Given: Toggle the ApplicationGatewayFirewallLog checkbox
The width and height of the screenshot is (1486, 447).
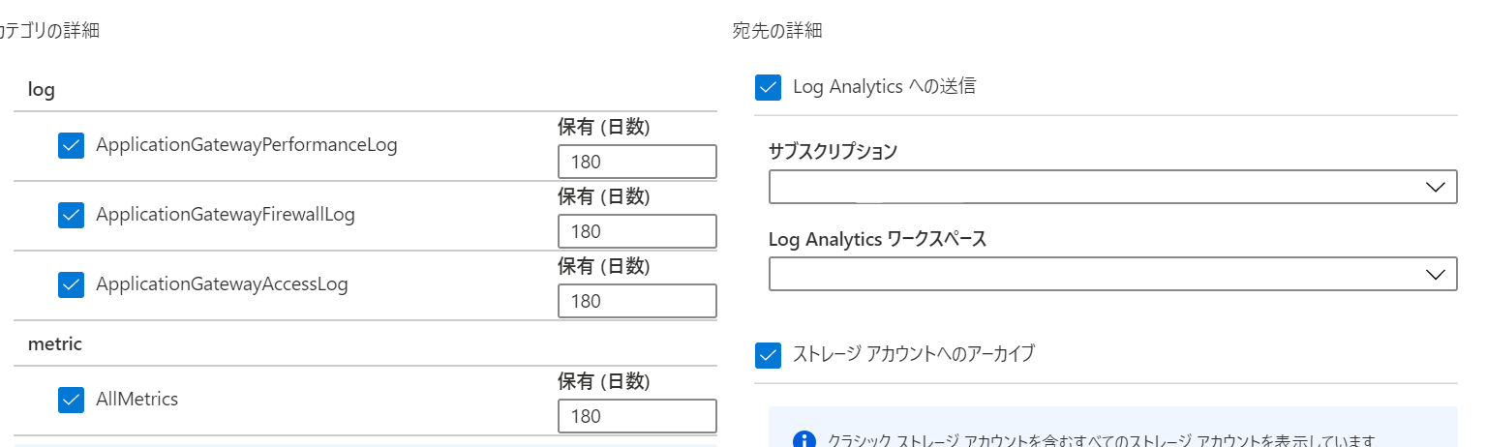Looking at the screenshot, I should [x=71, y=215].
